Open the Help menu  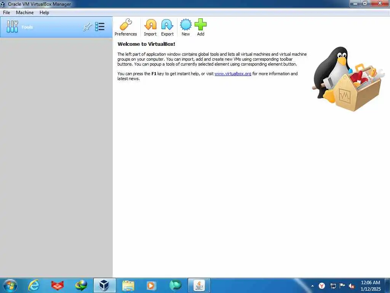[44, 13]
